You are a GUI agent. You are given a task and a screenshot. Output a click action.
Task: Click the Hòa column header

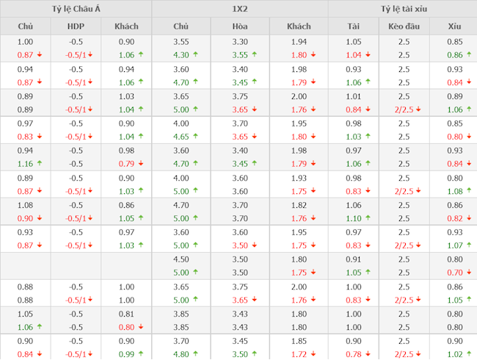(239, 26)
